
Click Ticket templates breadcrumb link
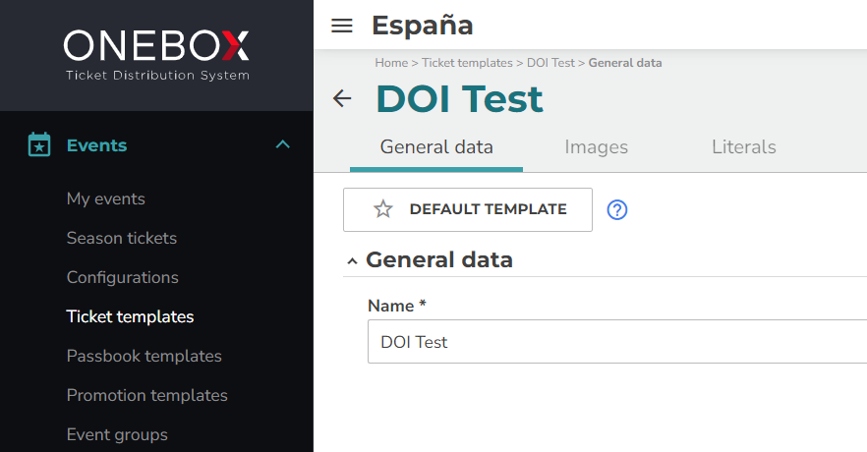click(x=467, y=63)
